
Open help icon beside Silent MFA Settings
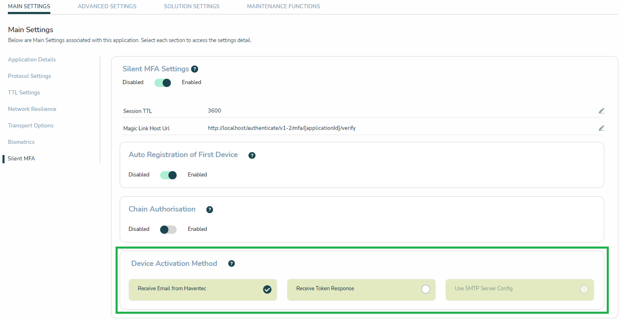(195, 69)
